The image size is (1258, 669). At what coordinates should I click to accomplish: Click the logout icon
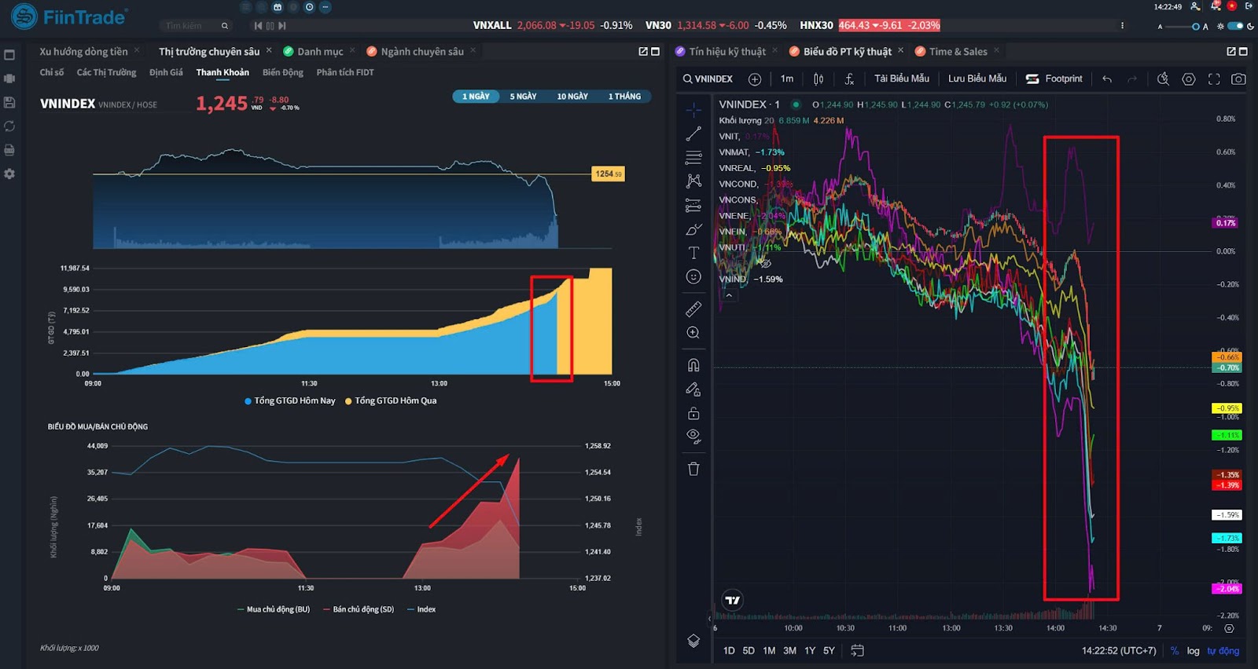pyautogui.click(x=1249, y=6)
